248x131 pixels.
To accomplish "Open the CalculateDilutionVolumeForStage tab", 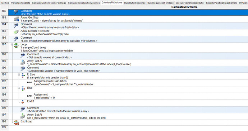I will tap(49, 3).
